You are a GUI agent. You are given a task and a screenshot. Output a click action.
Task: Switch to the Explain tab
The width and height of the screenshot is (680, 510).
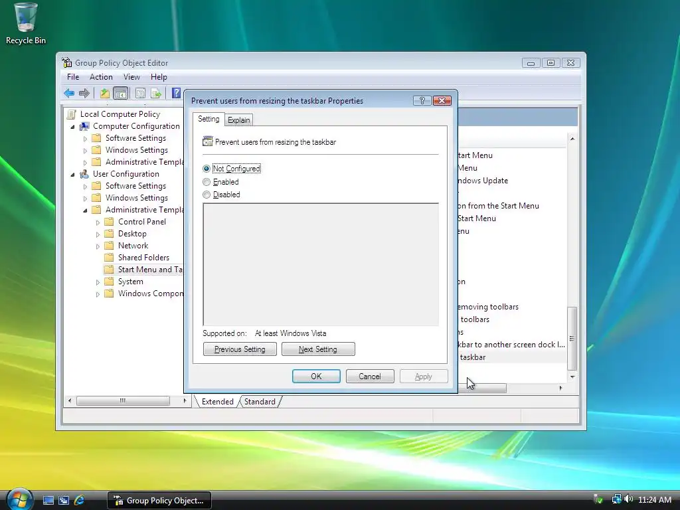click(238, 120)
